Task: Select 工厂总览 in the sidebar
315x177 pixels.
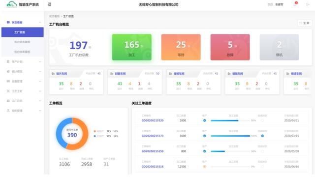Action: click(23, 32)
